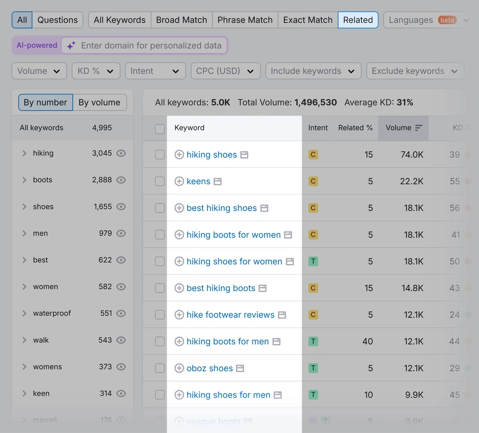Open the Exclude keywords dropdown

point(415,71)
